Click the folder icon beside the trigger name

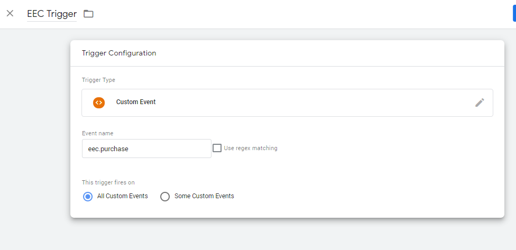pos(88,14)
